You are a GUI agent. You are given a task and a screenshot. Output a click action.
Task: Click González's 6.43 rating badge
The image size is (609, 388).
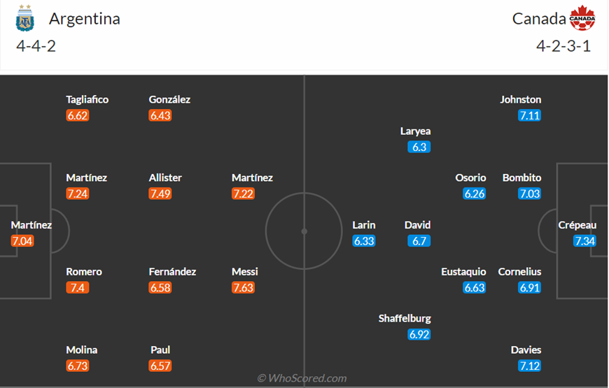(160, 115)
